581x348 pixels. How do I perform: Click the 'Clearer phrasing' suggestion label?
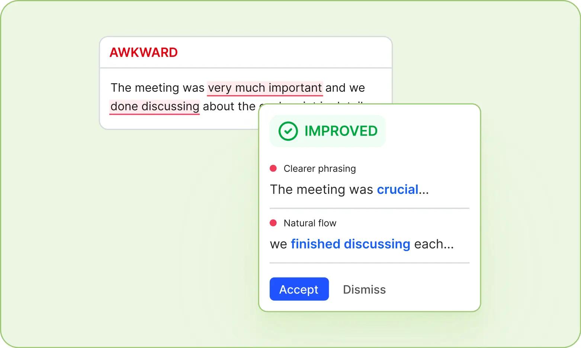click(x=320, y=169)
